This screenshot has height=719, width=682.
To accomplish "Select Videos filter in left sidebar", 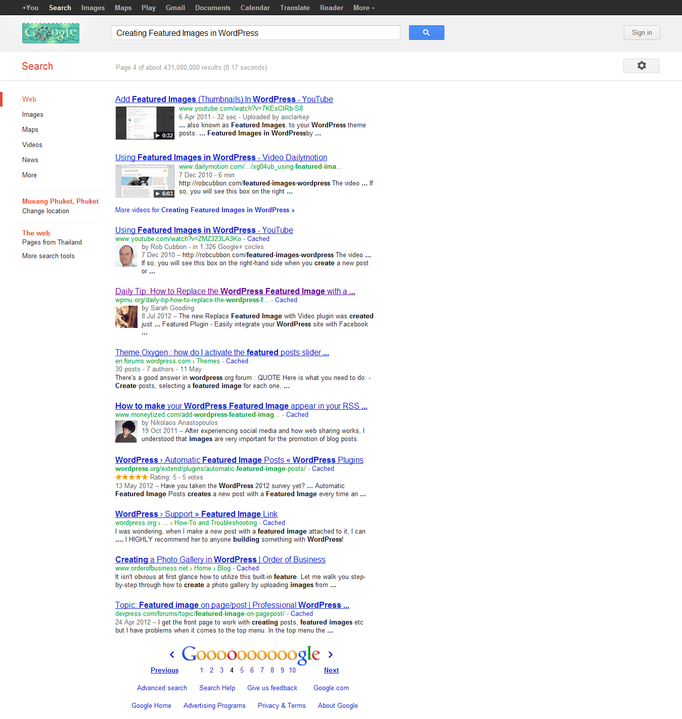I will click(x=32, y=145).
